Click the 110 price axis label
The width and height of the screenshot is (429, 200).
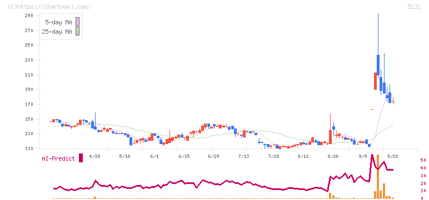[29, 148]
